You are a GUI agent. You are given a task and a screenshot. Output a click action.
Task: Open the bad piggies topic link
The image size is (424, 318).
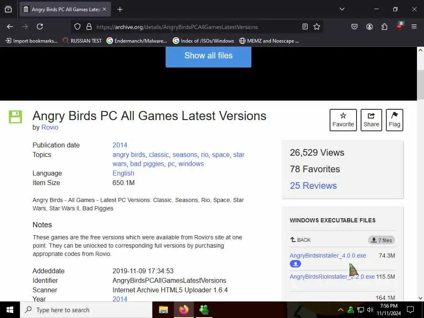click(x=147, y=164)
